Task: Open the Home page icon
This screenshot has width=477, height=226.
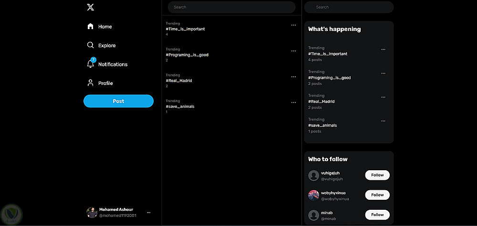Action: [x=91, y=27]
